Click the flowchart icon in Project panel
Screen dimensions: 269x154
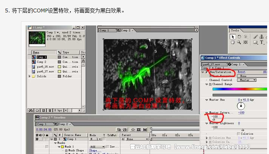click(x=83, y=61)
